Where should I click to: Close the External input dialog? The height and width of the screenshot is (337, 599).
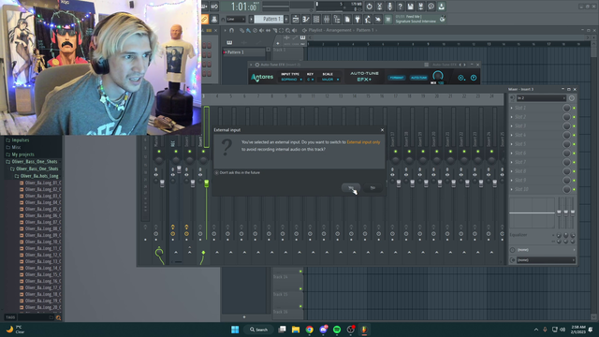click(x=382, y=130)
